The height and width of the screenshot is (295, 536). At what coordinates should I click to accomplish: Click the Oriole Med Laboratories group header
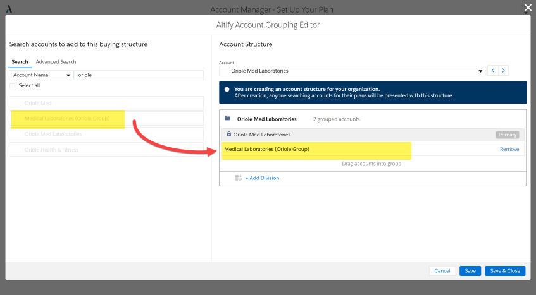point(266,119)
